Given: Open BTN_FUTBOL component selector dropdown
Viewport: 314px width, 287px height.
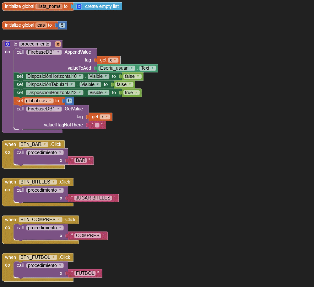Looking at the screenshot, I should pos(54,258).
